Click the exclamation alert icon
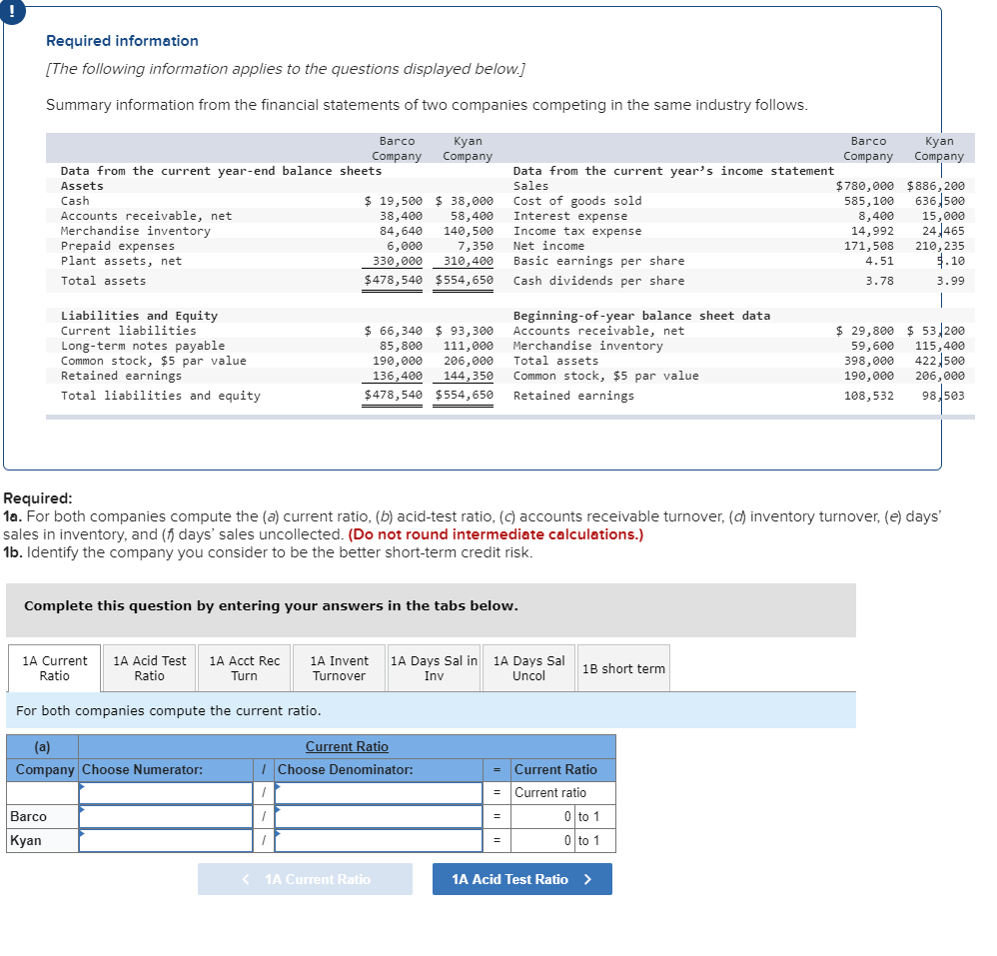This screenshot has width=997, height=956. 11,11
